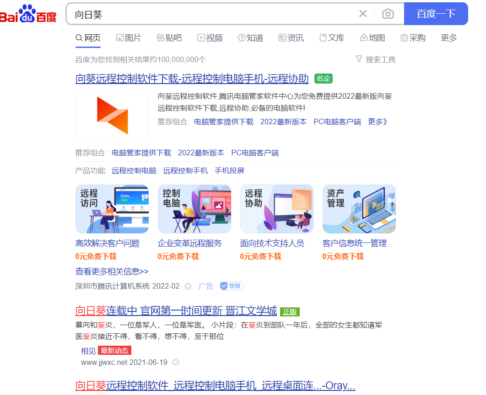This screenshot has width=486, height=395.
Task: Open the 地图 tab
Action: pyautogui.click(x=372, y=38)
